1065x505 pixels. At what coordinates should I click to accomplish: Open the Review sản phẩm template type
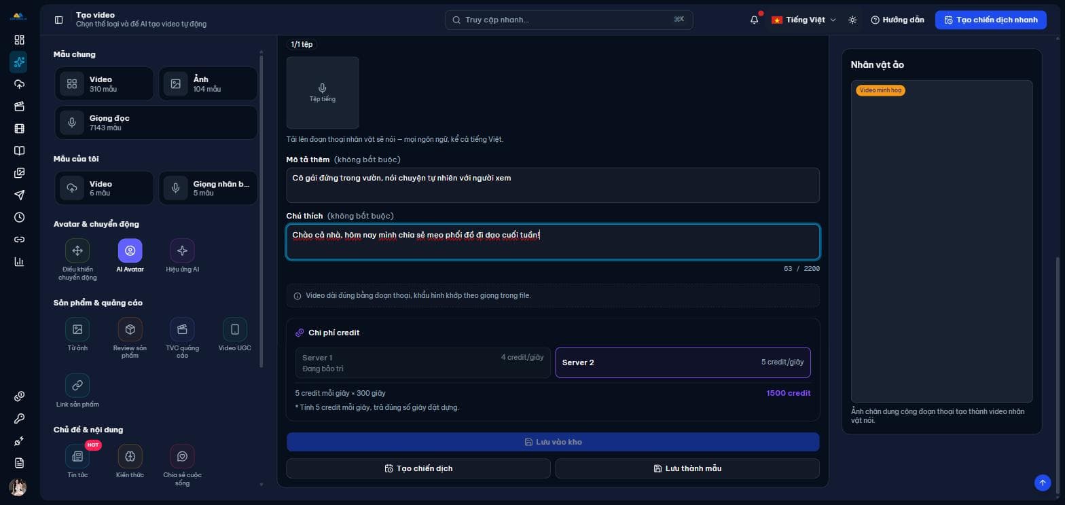point(130,338)
